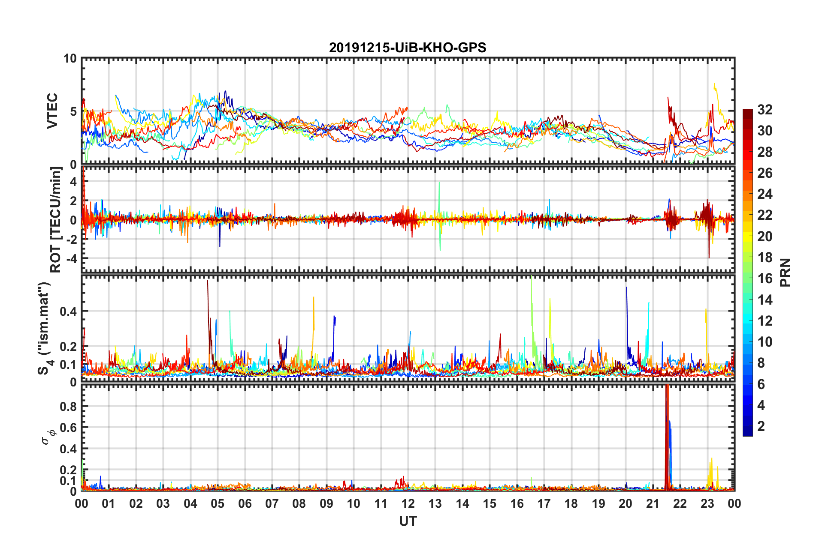
Task: Click S4 panel tick label 0.4
Action: point(68,311)
